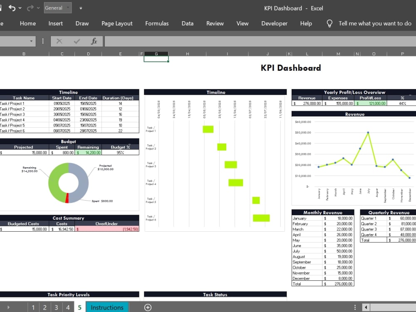Select the active sheet tab 5
Viewport: 416px width, 312px height.
click(79, 307)
